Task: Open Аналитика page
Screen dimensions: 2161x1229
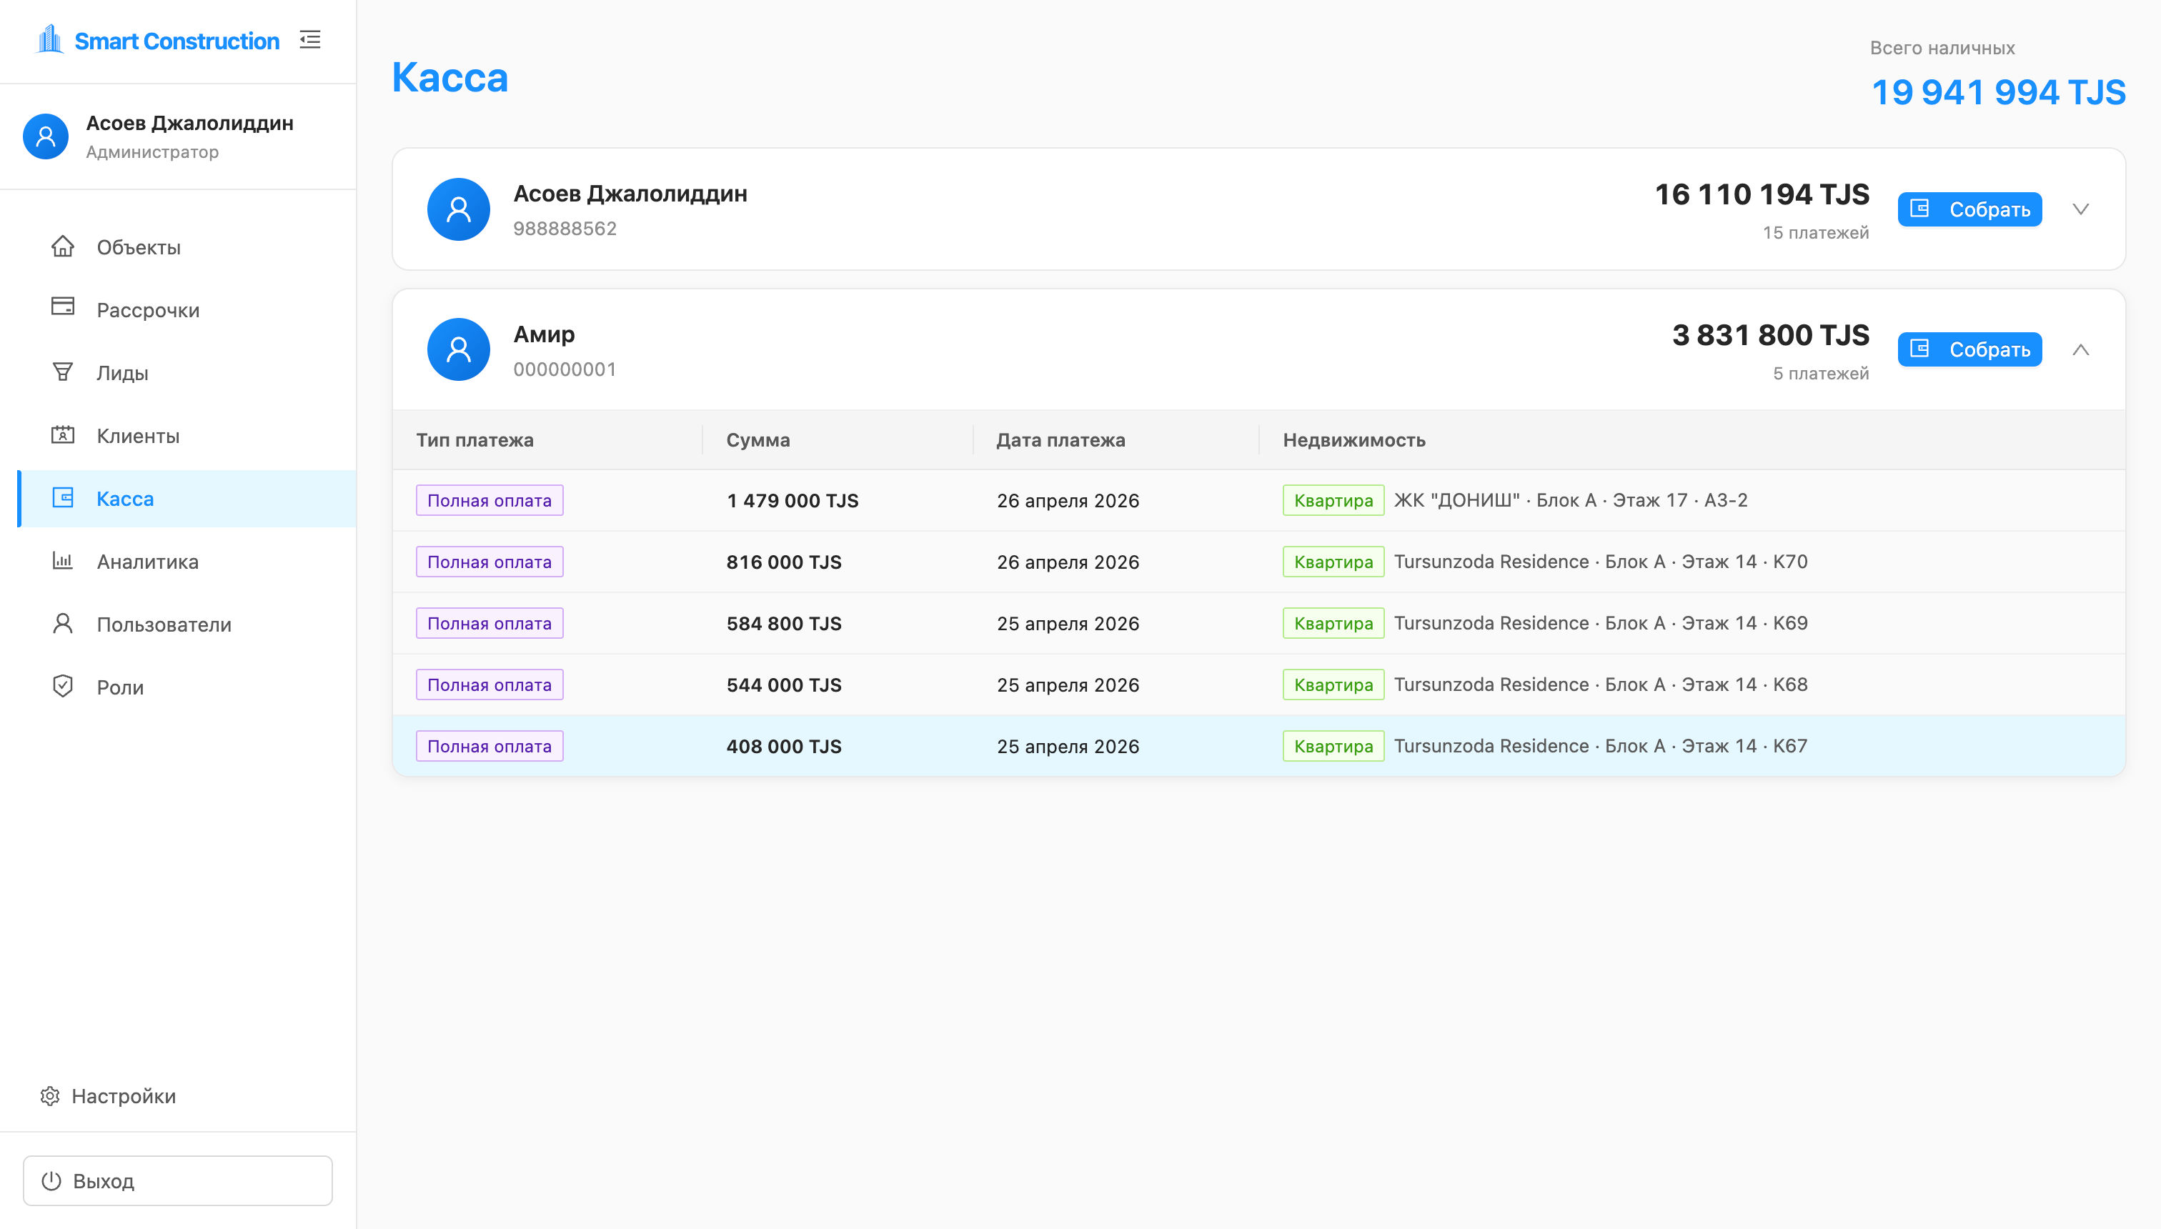Action: point(187,562)
